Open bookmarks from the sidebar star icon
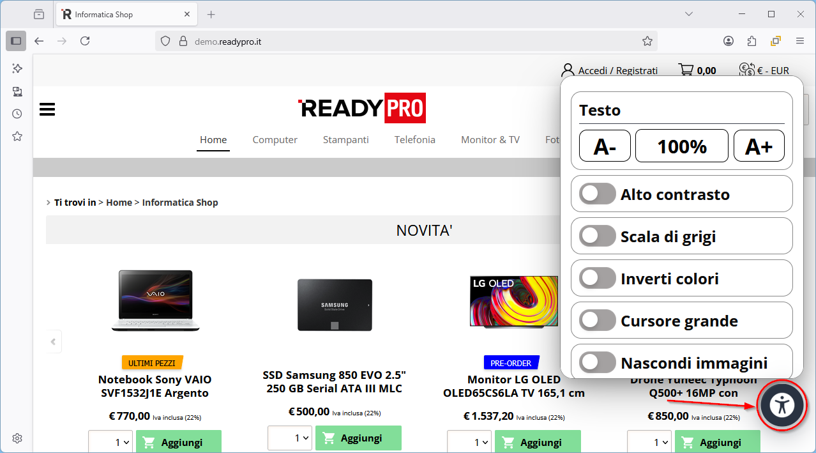816x453 pixels. (17, 136)
